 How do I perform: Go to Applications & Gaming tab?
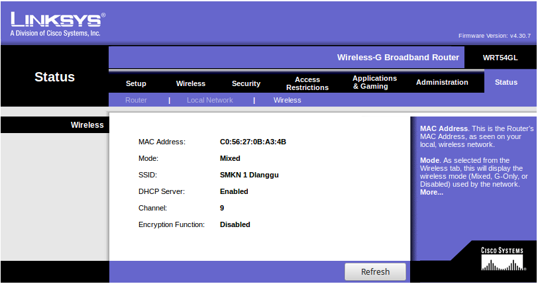(375, 82)
